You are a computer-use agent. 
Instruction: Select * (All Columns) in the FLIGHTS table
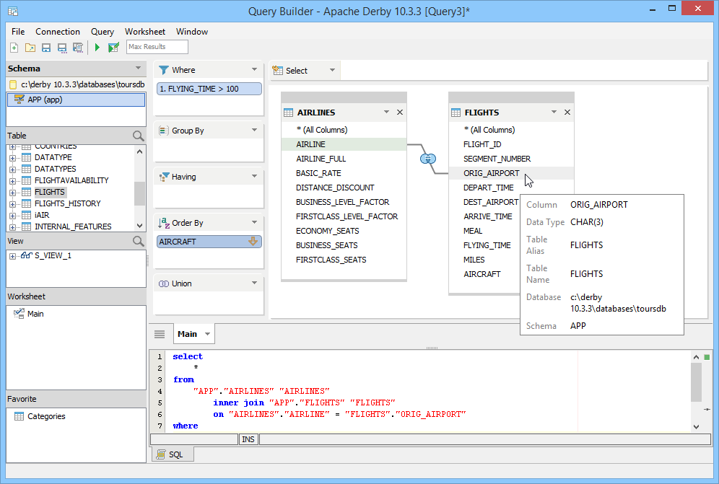point(489,130)
